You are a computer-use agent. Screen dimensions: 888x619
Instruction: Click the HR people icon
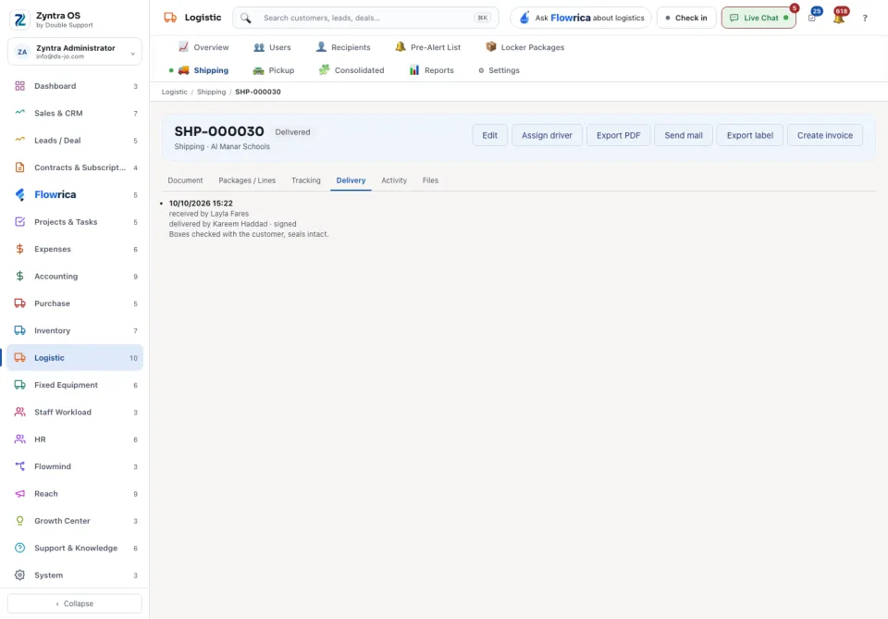(19, 439)
